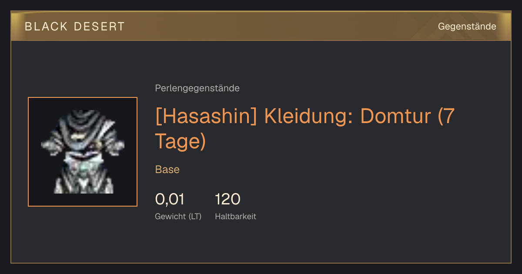Open the Perlengegenstände category link
This screenshot has height=274, width=522.
(197, 88)
